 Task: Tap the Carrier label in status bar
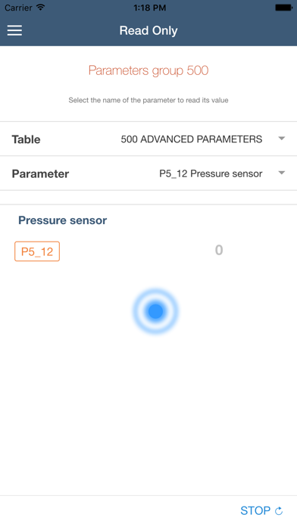[18, 8]
